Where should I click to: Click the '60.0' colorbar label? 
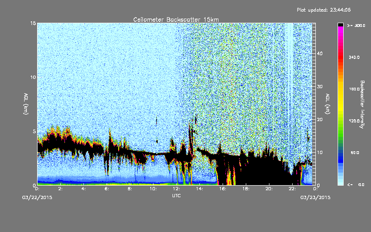355,153
